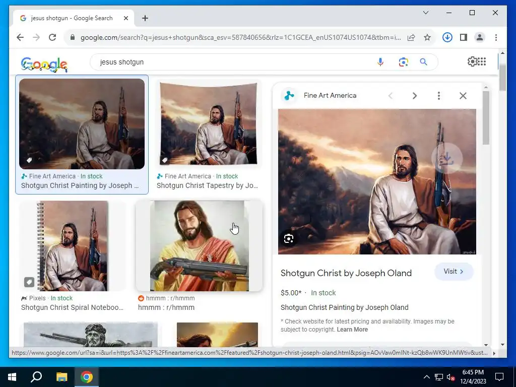Reload the page with refresh icon

coord(52,37)
